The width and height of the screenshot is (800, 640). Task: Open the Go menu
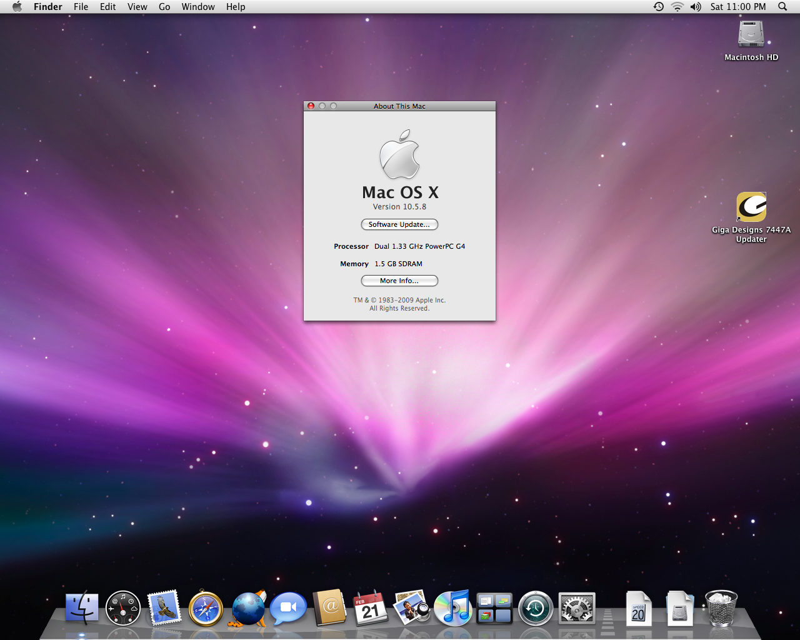click(164, 6)
